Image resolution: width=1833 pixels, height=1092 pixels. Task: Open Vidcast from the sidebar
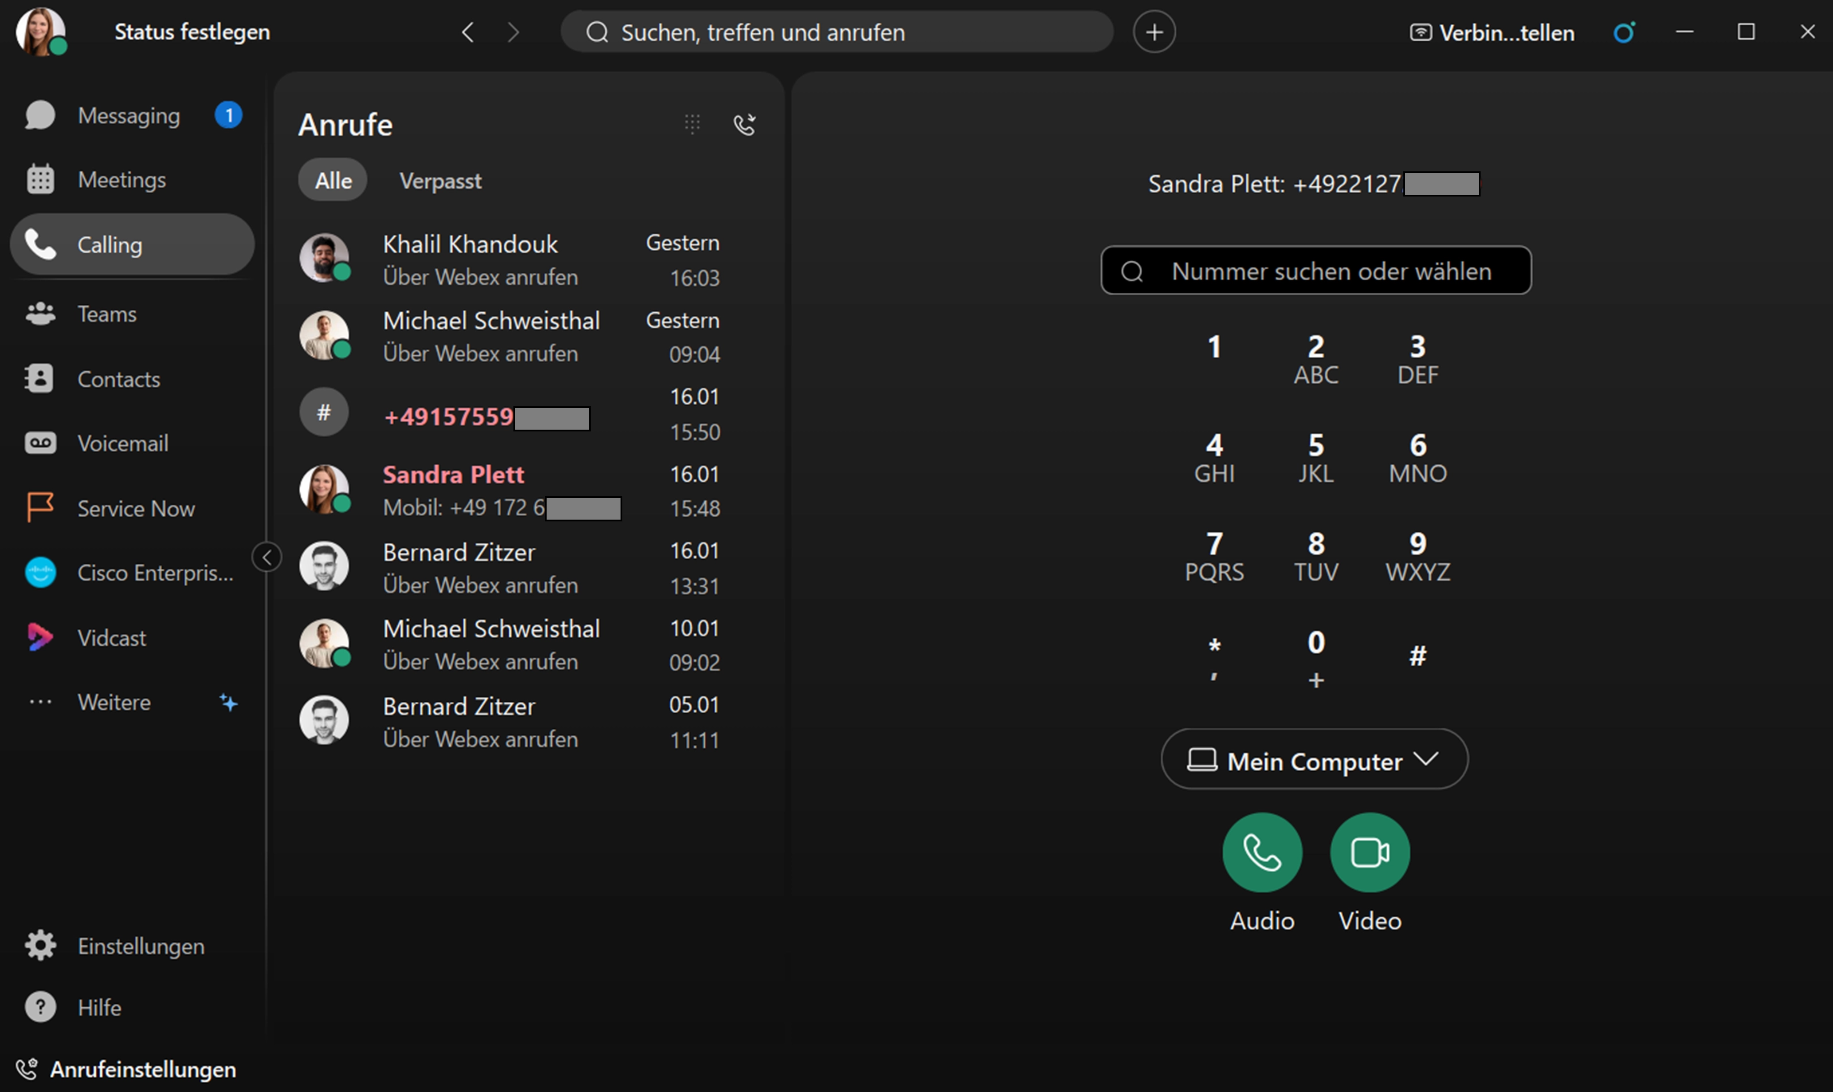(x=111, y=637)
